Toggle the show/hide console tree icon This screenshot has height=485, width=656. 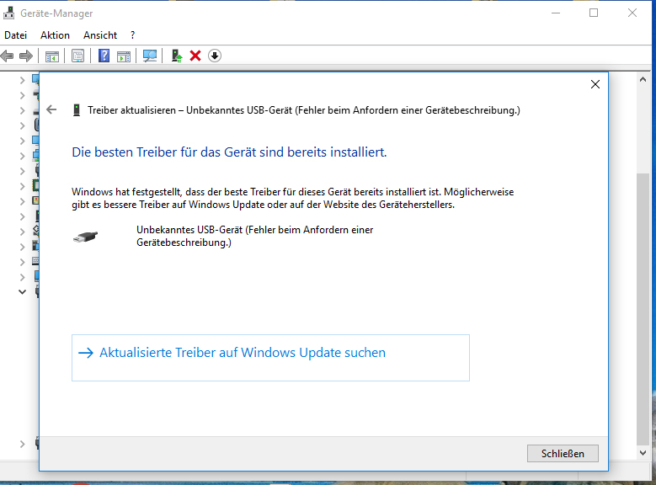52,56
